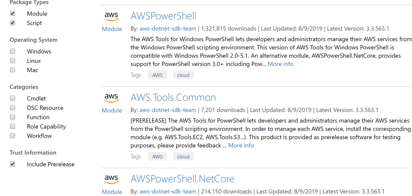
Task: Disable the Include Prerelease checkbox
Action: pyautogui.click(x=13, y=164)
